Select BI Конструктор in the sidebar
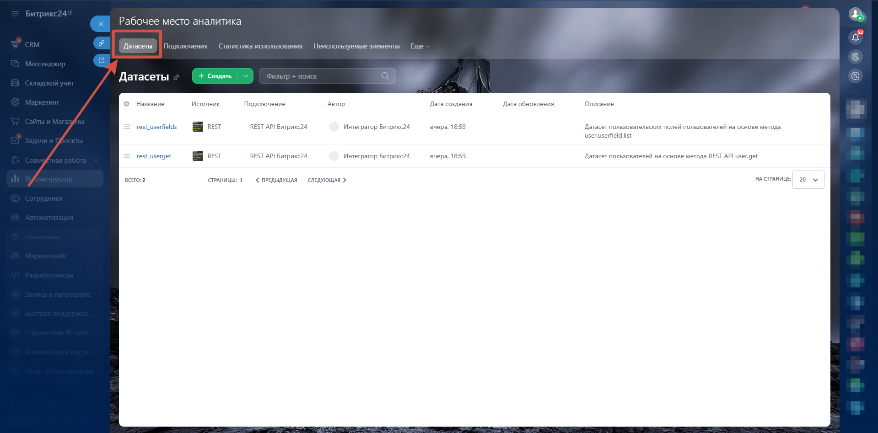878x433 pixels. pyautogui.click(x=55, y=179)
